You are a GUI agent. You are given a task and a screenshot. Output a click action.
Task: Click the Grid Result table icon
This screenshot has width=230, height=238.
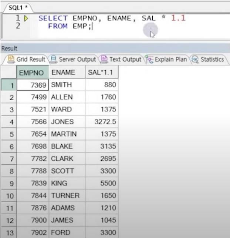point(11,59)
